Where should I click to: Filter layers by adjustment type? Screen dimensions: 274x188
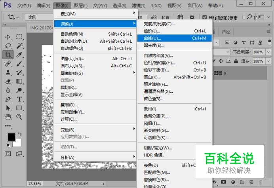pyautogui.click(x=235, y=42)
